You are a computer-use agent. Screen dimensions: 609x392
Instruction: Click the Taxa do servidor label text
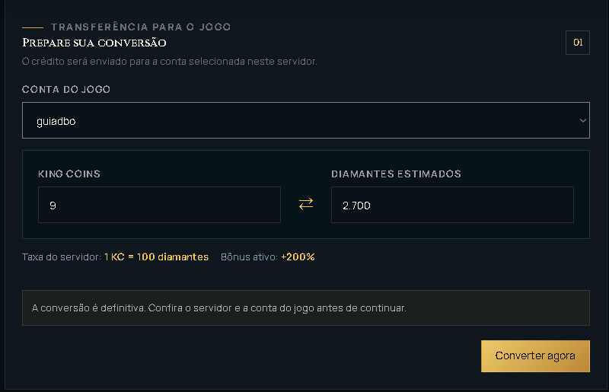(62, 257)
